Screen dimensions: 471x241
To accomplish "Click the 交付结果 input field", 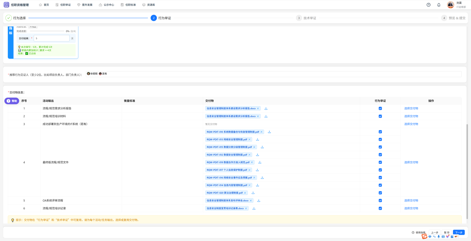I will pos(52,38).
